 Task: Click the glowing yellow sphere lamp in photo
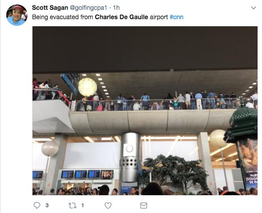(x=88, y=87)
